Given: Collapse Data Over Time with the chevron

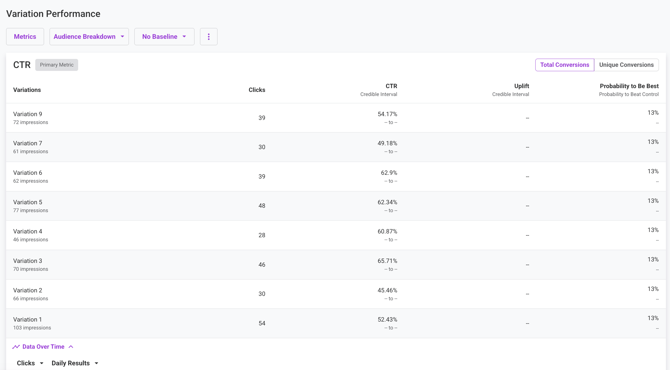Looking at the screenshot, I should click(71, 347).
